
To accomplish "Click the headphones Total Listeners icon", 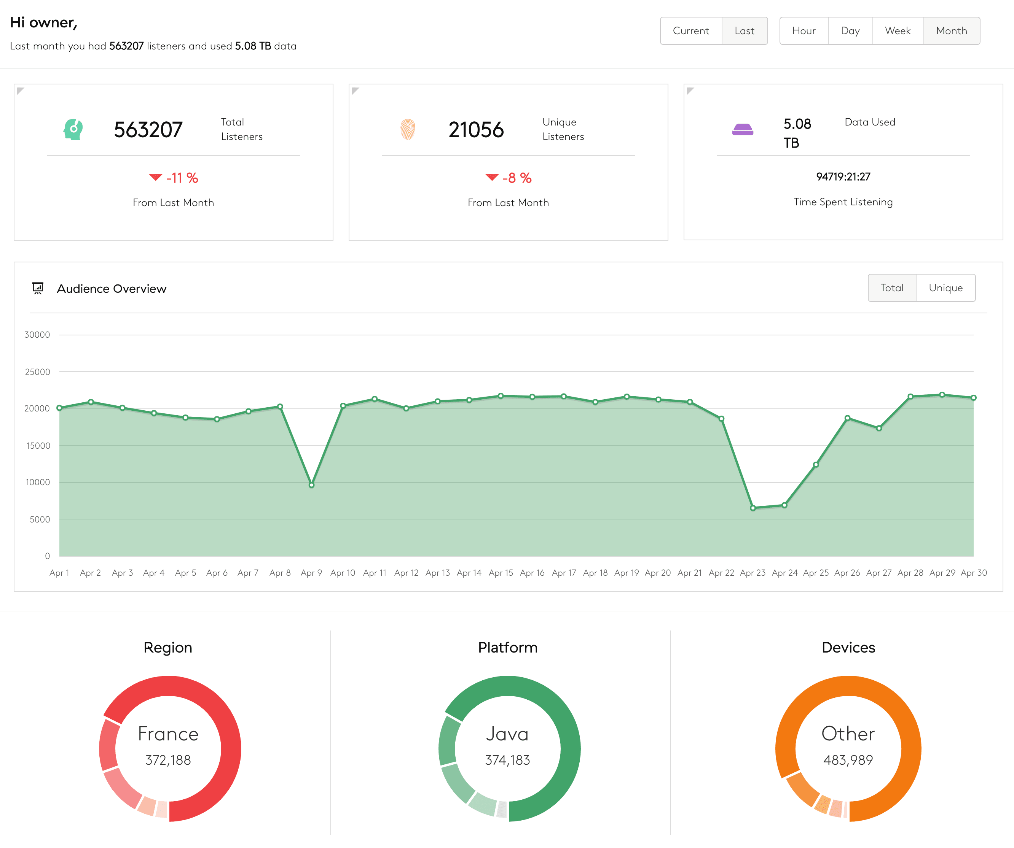I will pyautogui.click(x=73, y=129).
